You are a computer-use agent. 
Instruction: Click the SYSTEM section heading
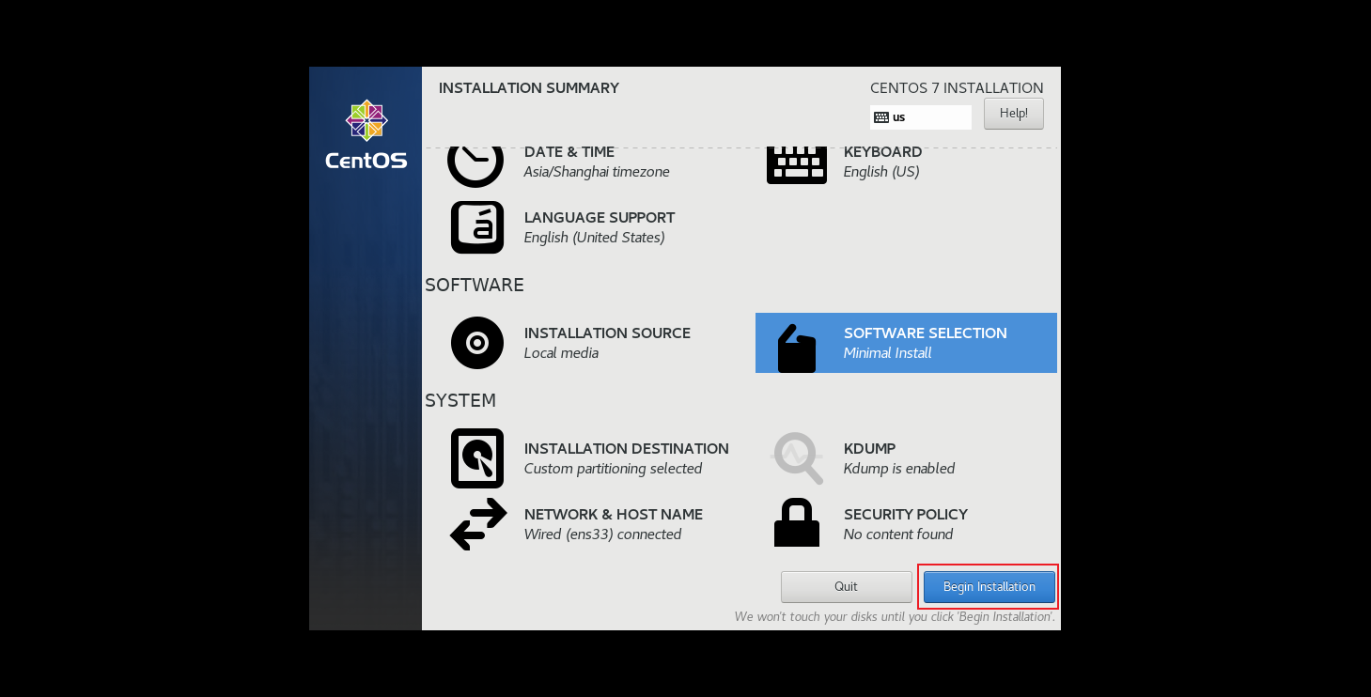(x=460, y=400)
